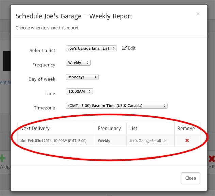Open the Frequency dropdown set to Weekly

click(78, 63)
